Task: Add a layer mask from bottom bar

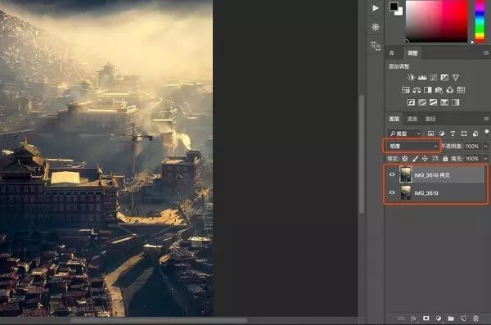Action: 426,318
